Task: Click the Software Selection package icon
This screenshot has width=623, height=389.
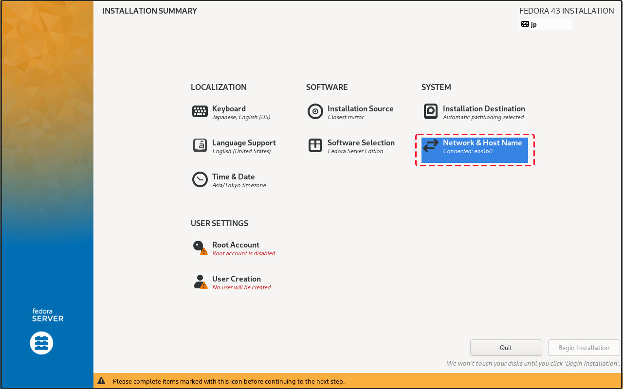Action: pos(315,146)
